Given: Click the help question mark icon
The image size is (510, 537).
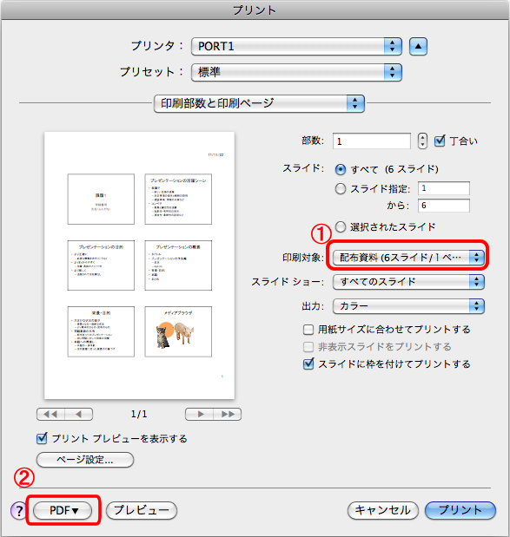Looking at the screenshot, I should click(x=18, y=511).
